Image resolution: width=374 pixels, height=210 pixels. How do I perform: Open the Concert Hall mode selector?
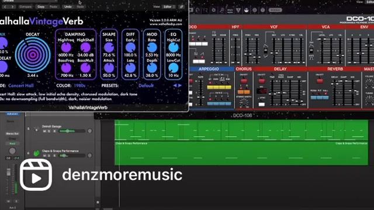point(21,86)
